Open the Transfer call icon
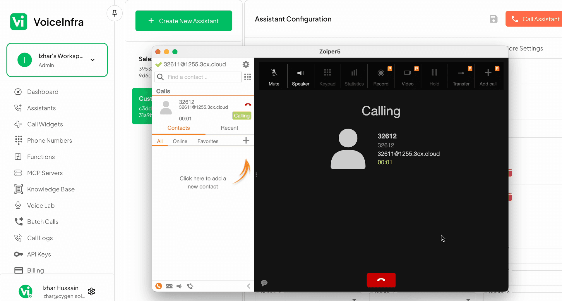 coord(461,76)
